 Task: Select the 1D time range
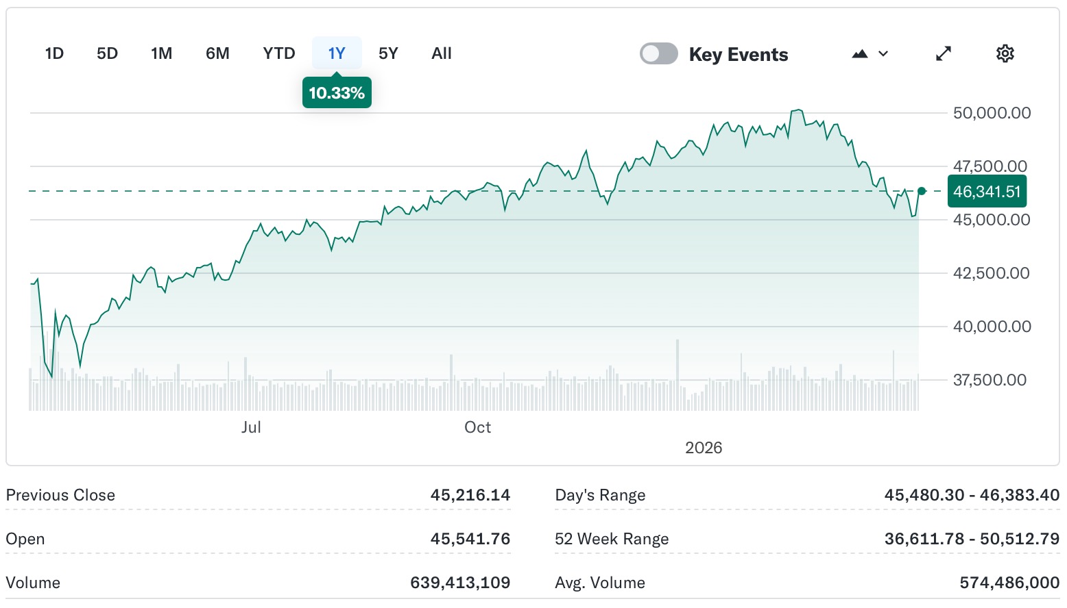(54, 53)
